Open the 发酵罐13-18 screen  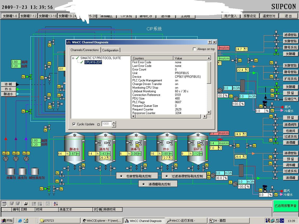tap(47, 16)
